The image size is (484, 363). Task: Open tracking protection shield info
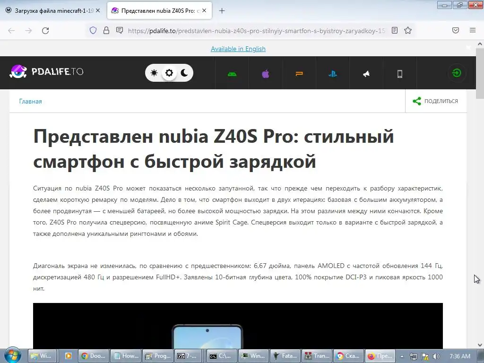(x=93, y=30)
